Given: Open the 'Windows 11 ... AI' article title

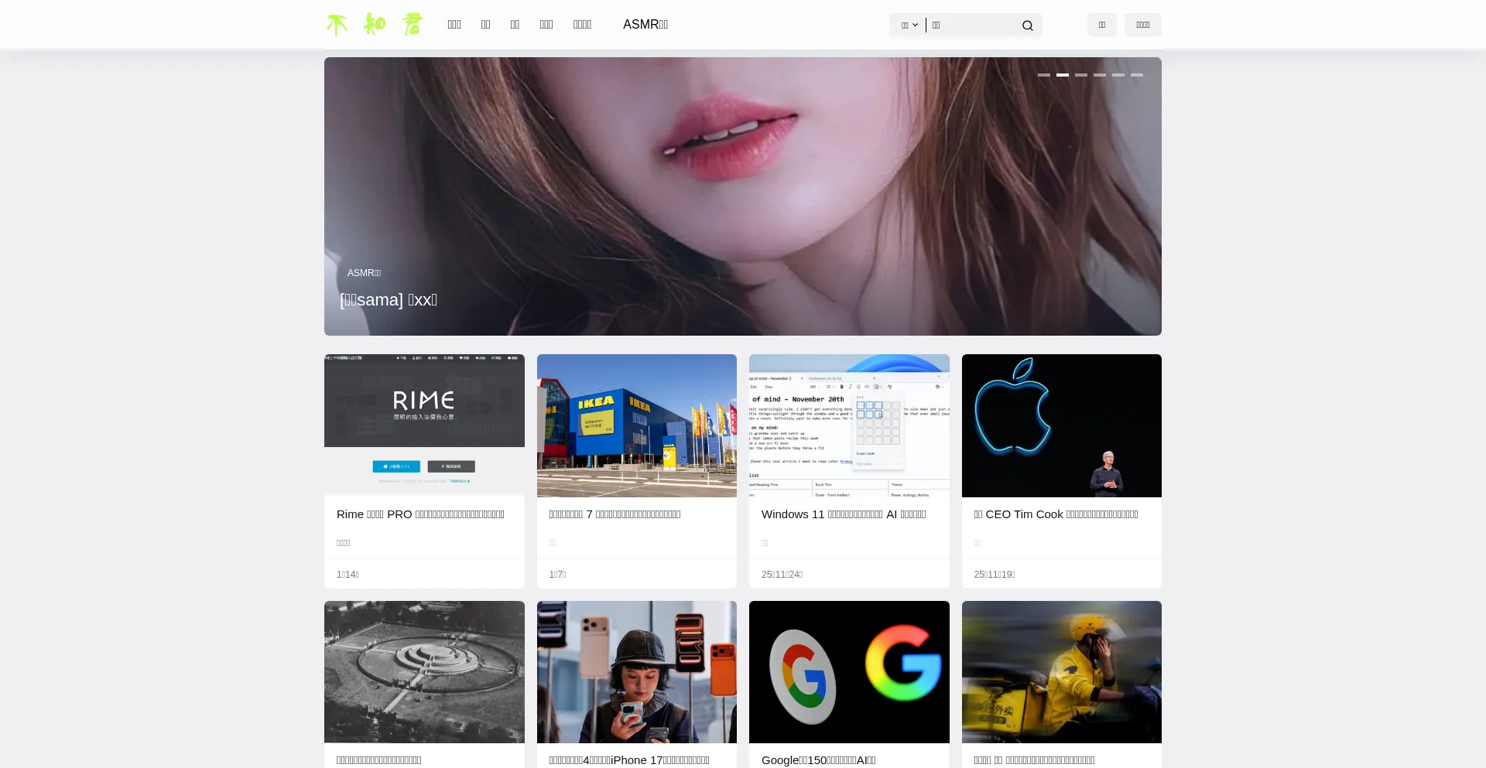Looking at the screenshot, I should click(844, 514).
